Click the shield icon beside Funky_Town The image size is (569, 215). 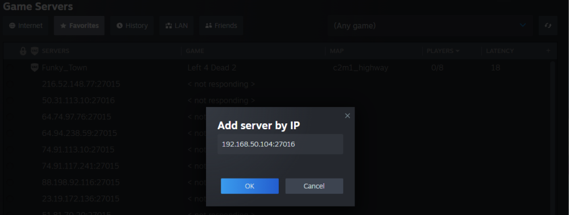tap(35, 68)
